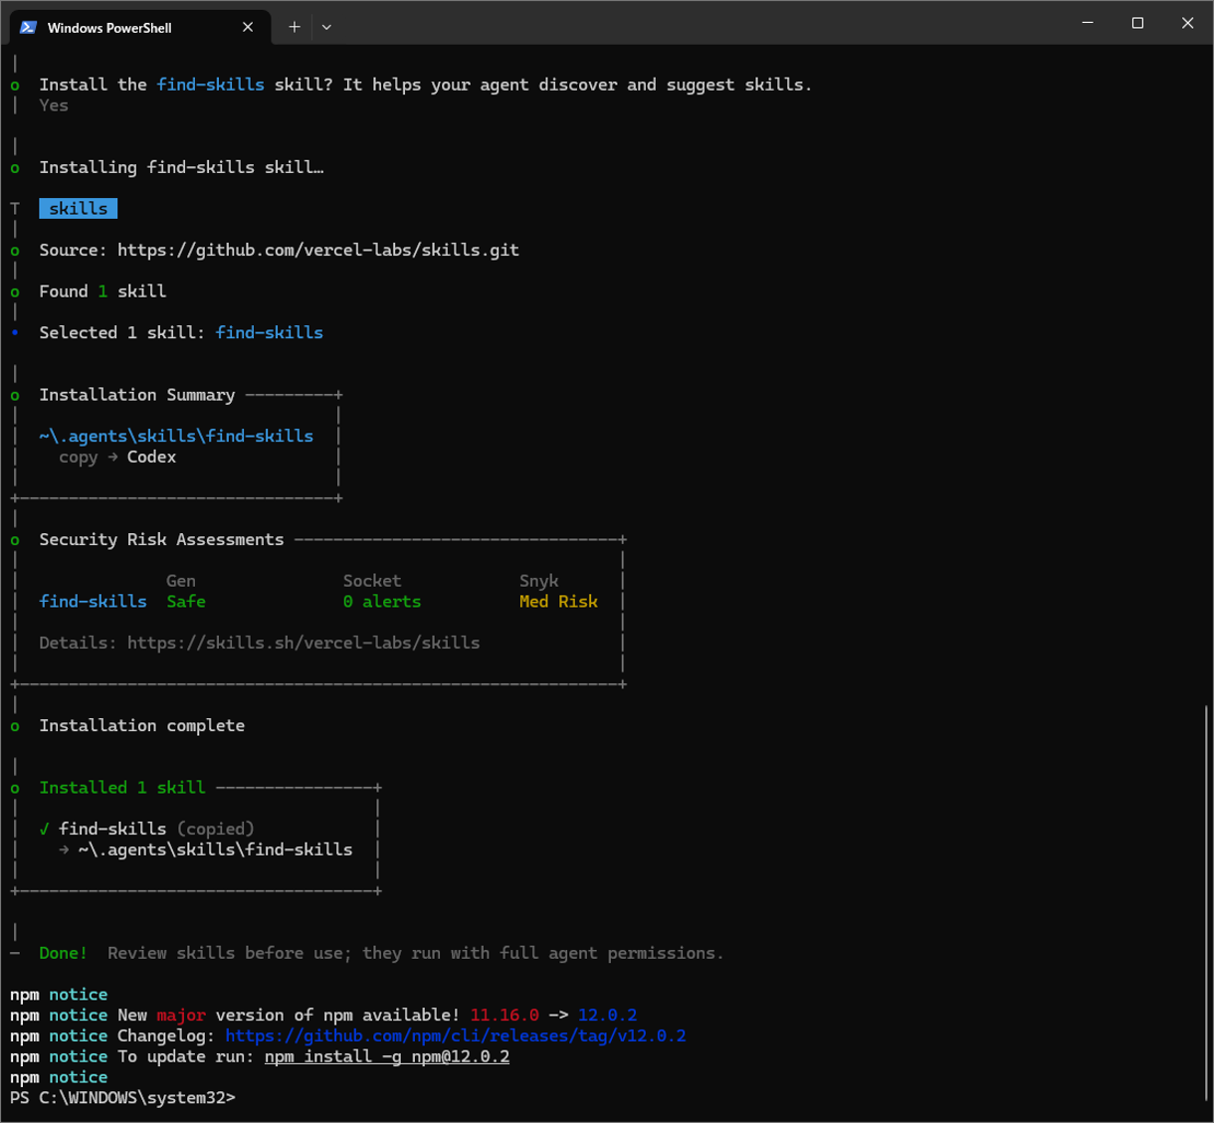Screen dimensions: 1214x1123
Task: Close the Windows PowerShell tab
Action: [x=248, y=27]
